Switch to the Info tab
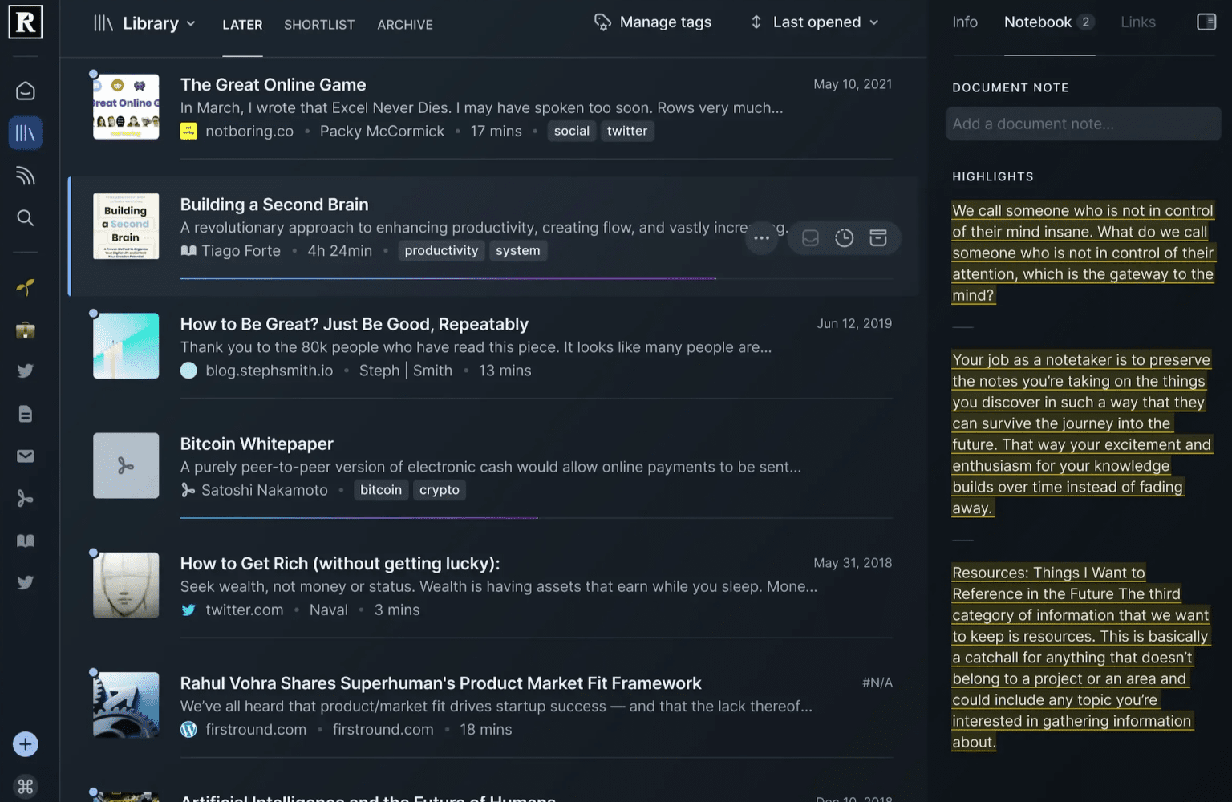Screen dimensions: 1232x802 point(965,22)
